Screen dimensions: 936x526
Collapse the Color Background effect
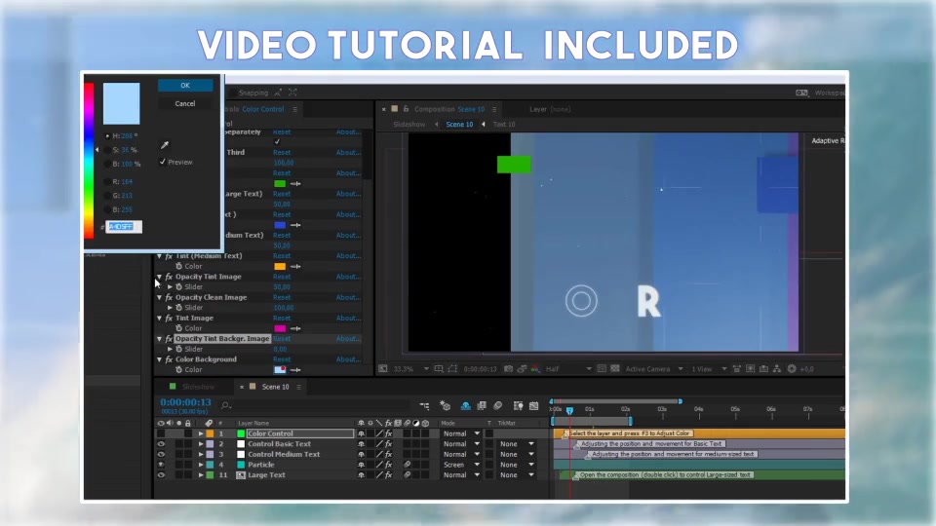159,359
